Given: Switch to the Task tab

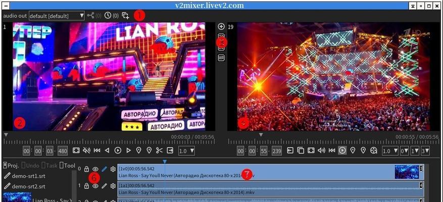Looking at the screenshot, I should 50,166.
